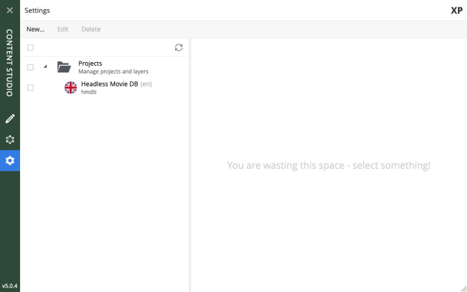Click the Projects folder icon

(64, 67)
